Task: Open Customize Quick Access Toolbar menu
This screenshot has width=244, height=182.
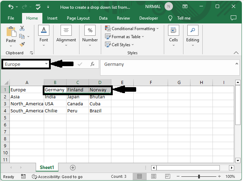Action: [48, 7]
